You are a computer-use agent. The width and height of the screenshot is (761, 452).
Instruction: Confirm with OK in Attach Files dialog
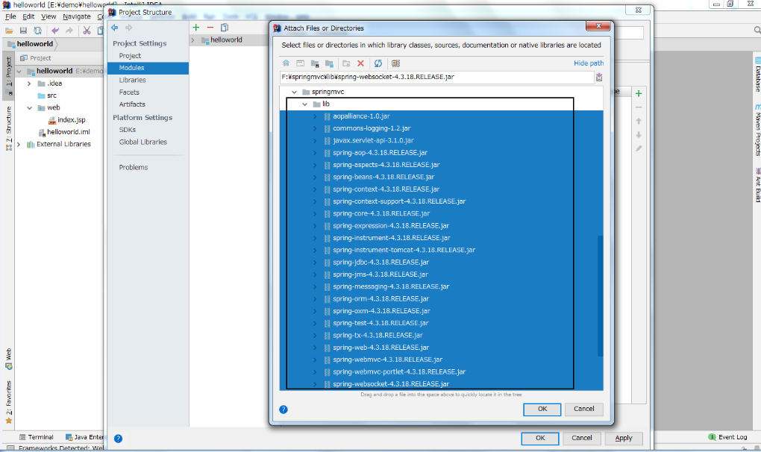coord(542,409)
